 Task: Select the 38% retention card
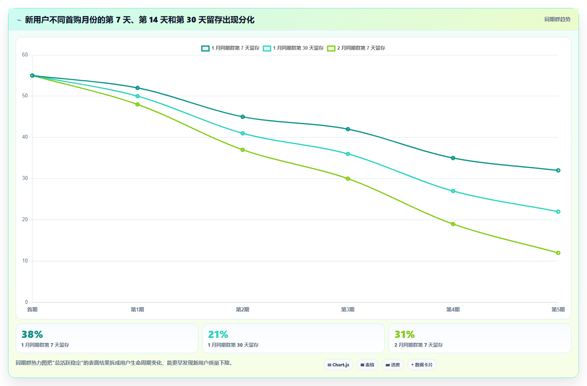(x=107, y=338)
